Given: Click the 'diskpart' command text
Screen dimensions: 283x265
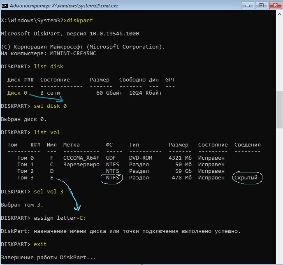Looking at the screenshot, I should [x=80, y=21].
